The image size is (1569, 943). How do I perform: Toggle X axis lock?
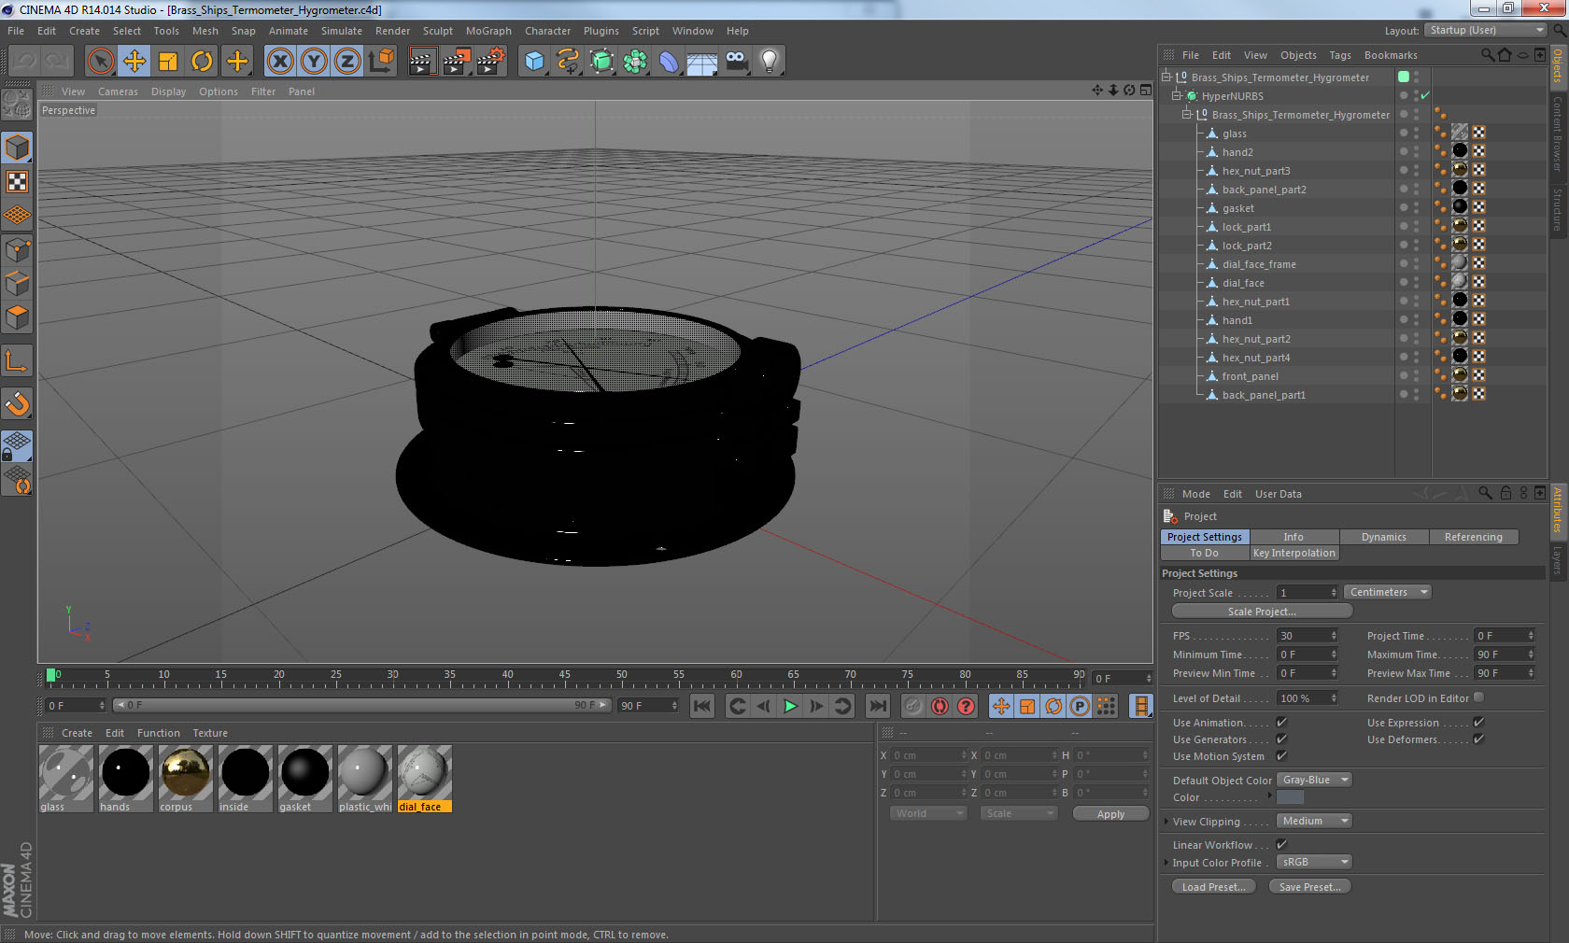(280, 62)
